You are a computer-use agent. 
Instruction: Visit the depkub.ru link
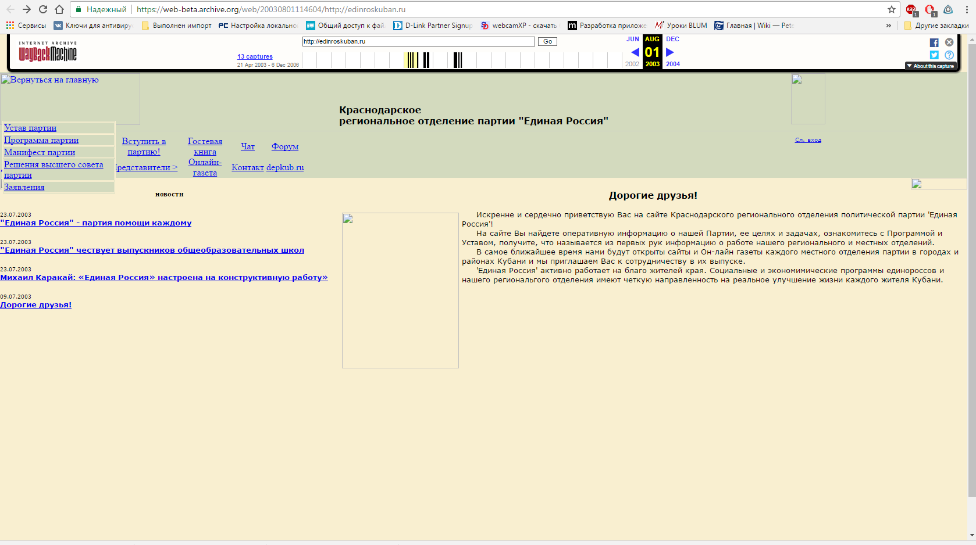coord(285,167)
